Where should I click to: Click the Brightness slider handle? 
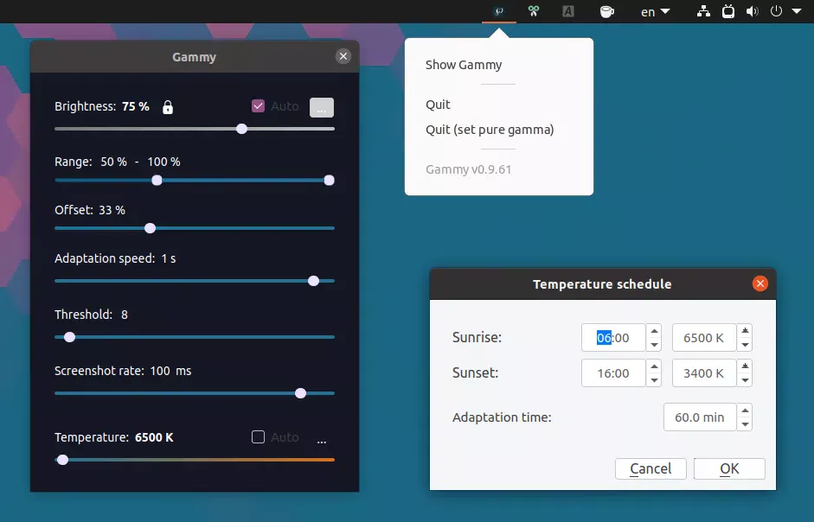pos(242,129)
